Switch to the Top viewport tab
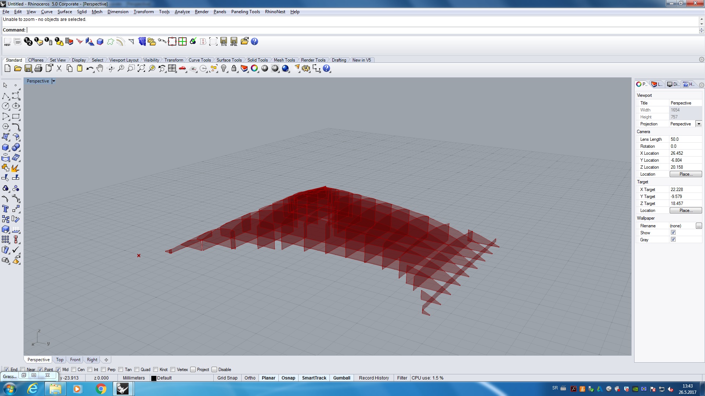Viewport: 705px width, 396px height. click(x=60, y=360)
